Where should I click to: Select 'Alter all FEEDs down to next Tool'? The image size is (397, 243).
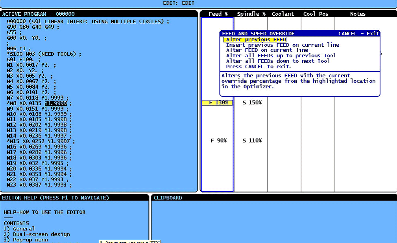tap(278, 61)
